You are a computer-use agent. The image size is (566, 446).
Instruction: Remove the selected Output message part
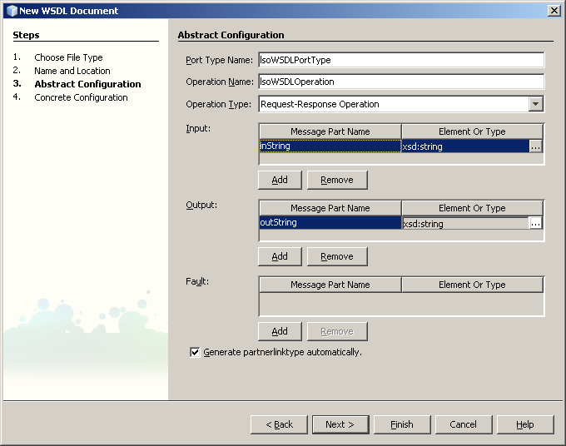click(x=337, y=256)
